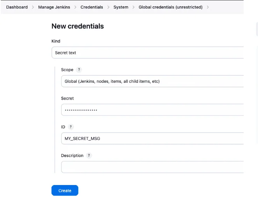The image size is (258, 206).
Task: Select the System breadcrumb link
Action: point(121,7)
